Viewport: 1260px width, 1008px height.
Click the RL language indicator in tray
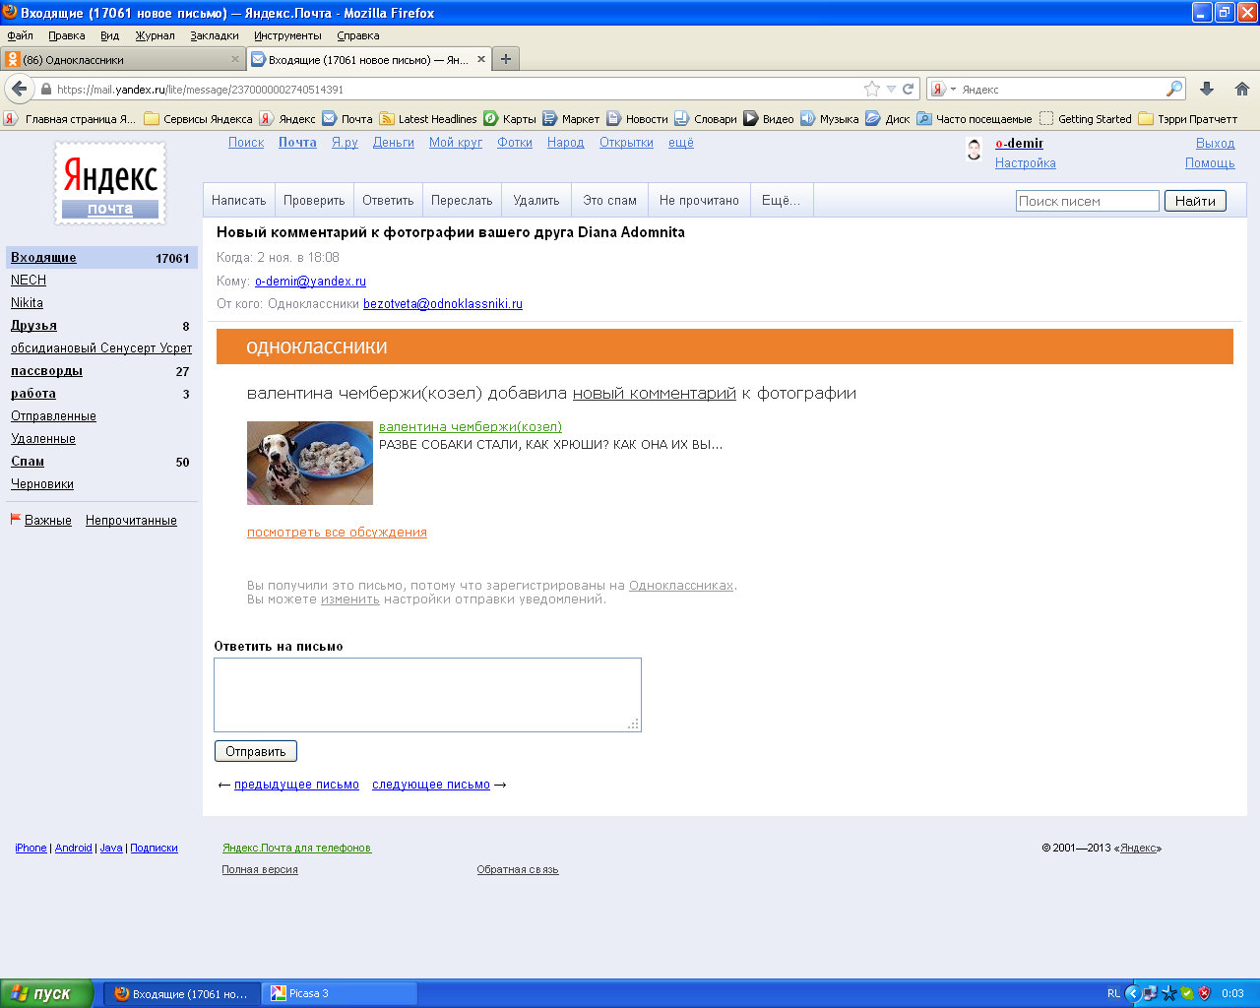pyautogui.click(x=1113, y=993)
